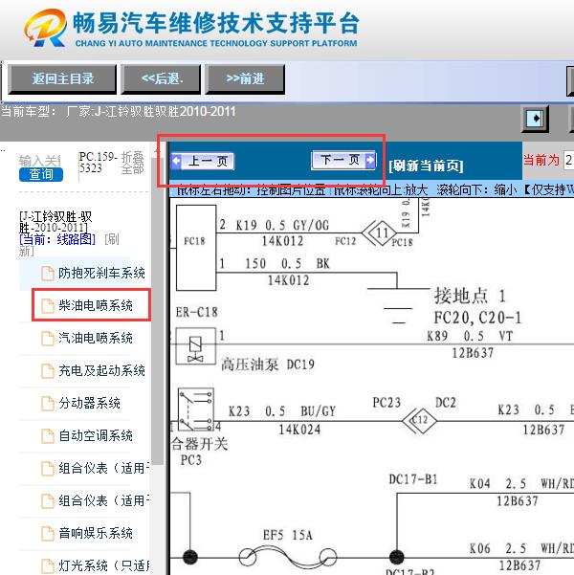The height and width of the screenshot is (575, 574).
Task: Click the current page number field
Action: pos(568,160)
